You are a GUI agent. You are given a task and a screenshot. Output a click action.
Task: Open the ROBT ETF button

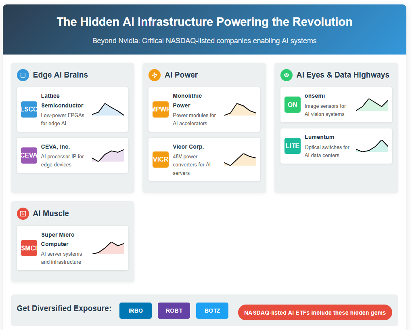(174, 311)
